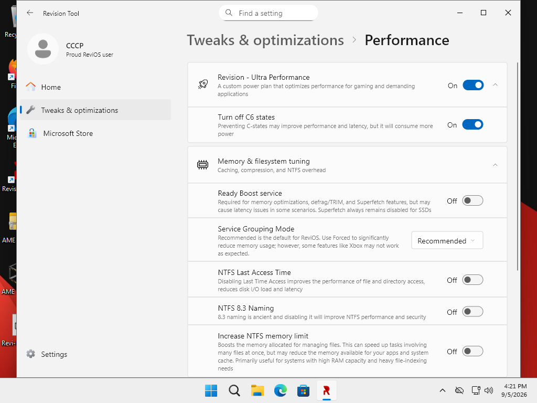Viewport: 537px width, 403px height.
Task: Click the Microsoft Store bag icon
Action: [32, 133]
